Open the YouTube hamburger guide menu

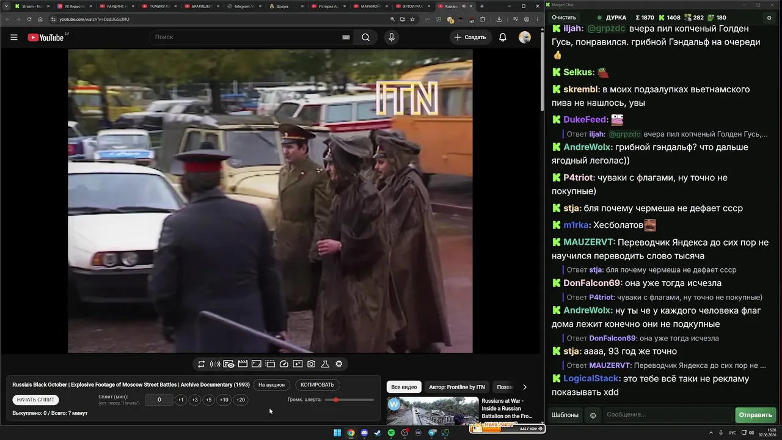(14, 37)
